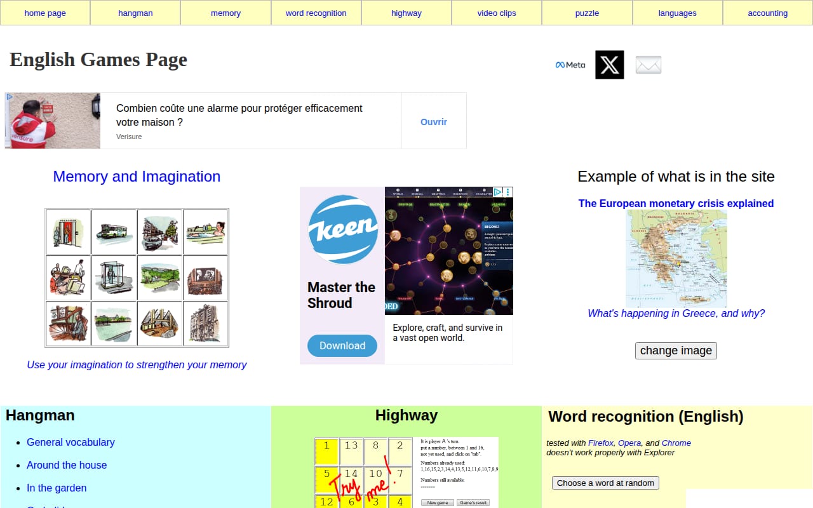This screenshot has width=813, height=508.
Task: Select the red phone booth picture
Action: [x=68, y=232]
